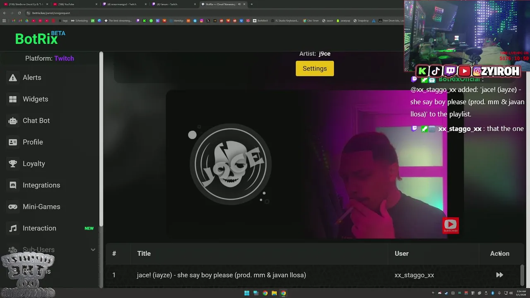Open the Alerts section via its warning icon
Image resolution: width=530 pixels, height=298 pixels.
coord(13,77)
